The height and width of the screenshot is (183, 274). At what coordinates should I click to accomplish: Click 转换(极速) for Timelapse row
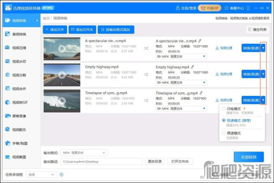(x=251, y=100)
